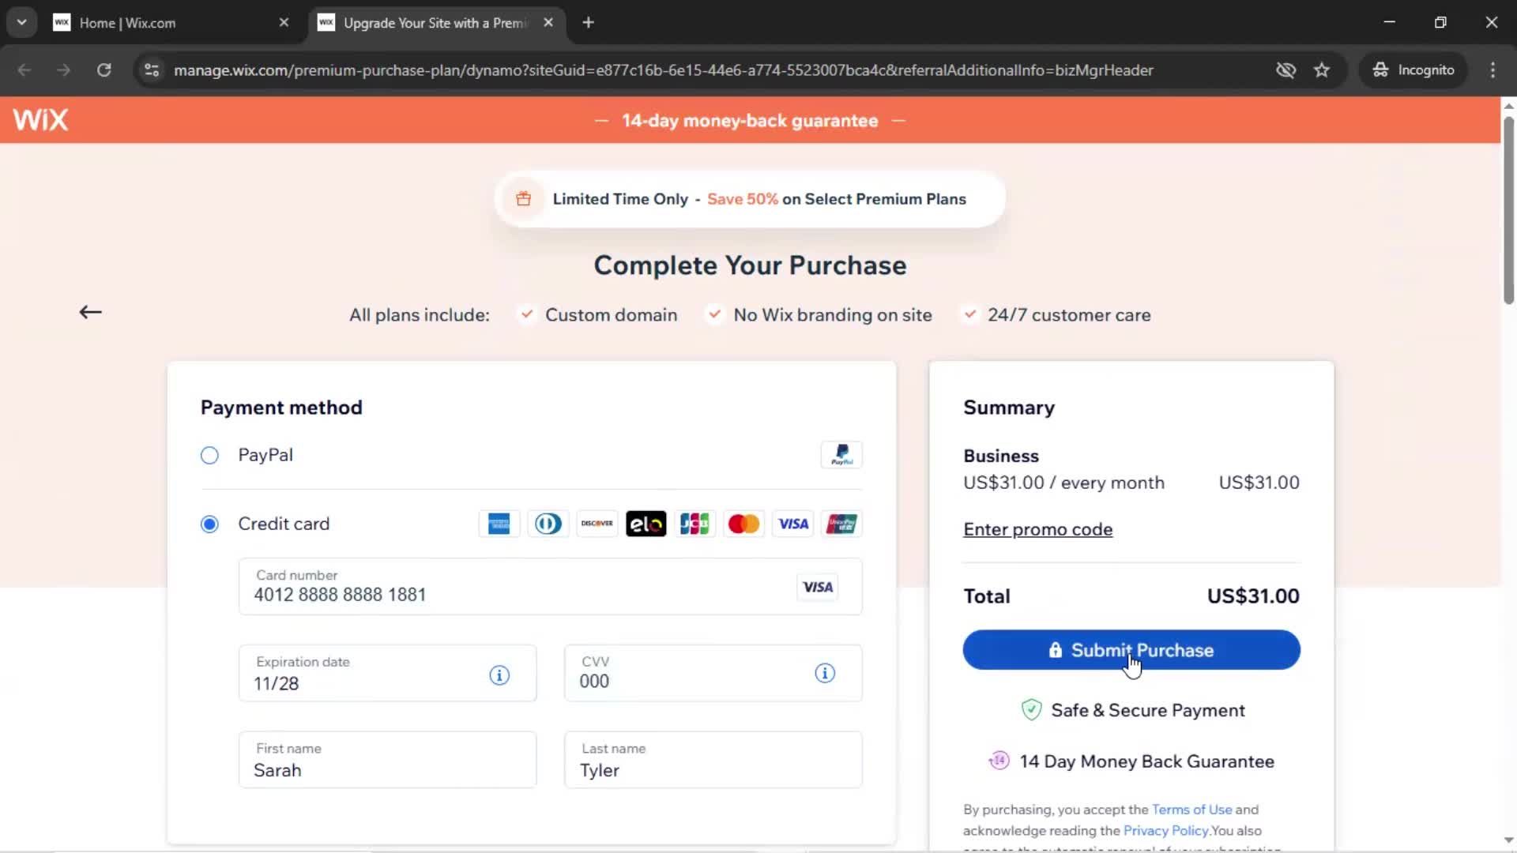
Task: Open Terms of Use link
Action: (x=1191, y=810)
